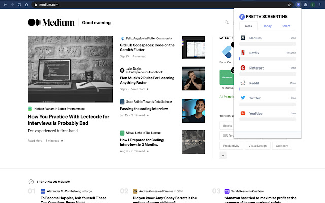Click the browser back arrow
325x203 pixels.
click(x=5, y=5)
